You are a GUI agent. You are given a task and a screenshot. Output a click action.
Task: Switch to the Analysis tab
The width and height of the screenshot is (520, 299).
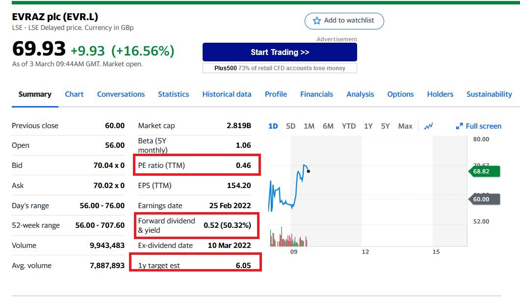click(x=360, y=94)
